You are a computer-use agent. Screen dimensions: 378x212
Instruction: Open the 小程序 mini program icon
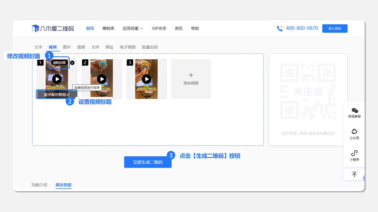click(x=354, y=153)
